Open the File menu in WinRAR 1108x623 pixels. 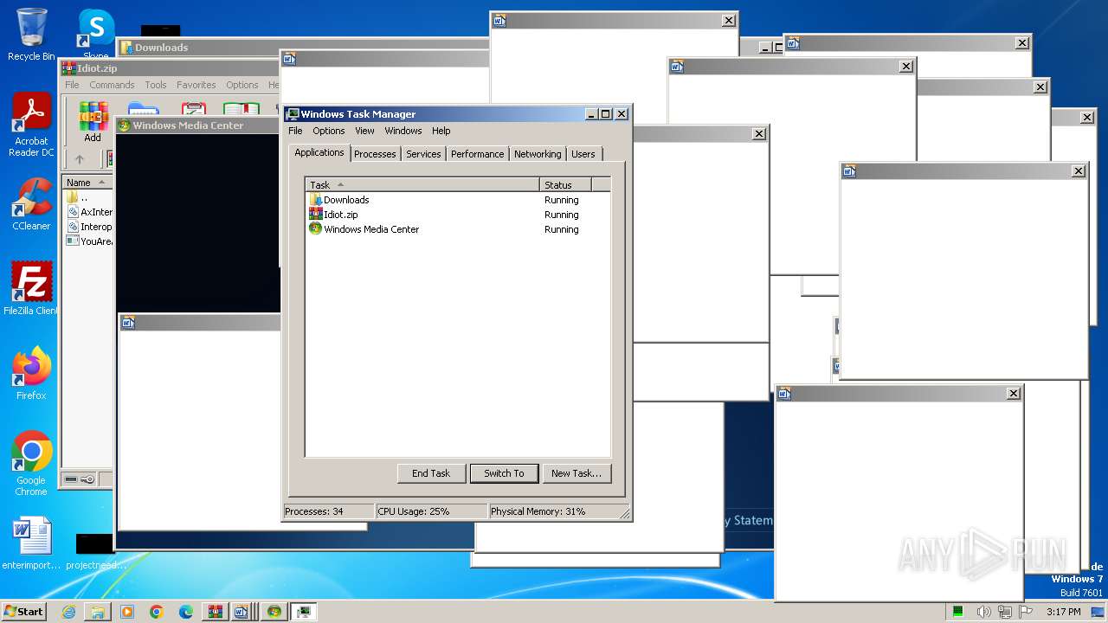click(x=72, y=85)
